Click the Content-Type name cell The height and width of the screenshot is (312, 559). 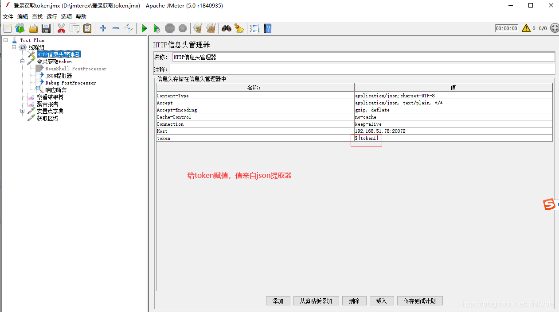tap(255, 96)
